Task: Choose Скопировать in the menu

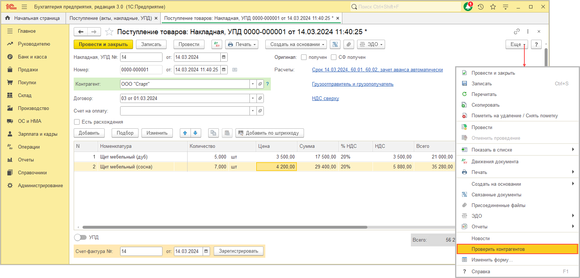Action: click(518, 105)
